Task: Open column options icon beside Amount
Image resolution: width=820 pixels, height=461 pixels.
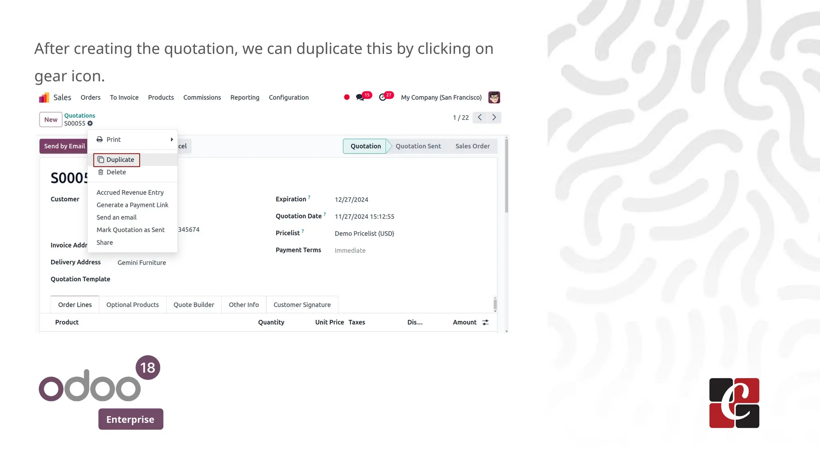Action: [485, 322]
